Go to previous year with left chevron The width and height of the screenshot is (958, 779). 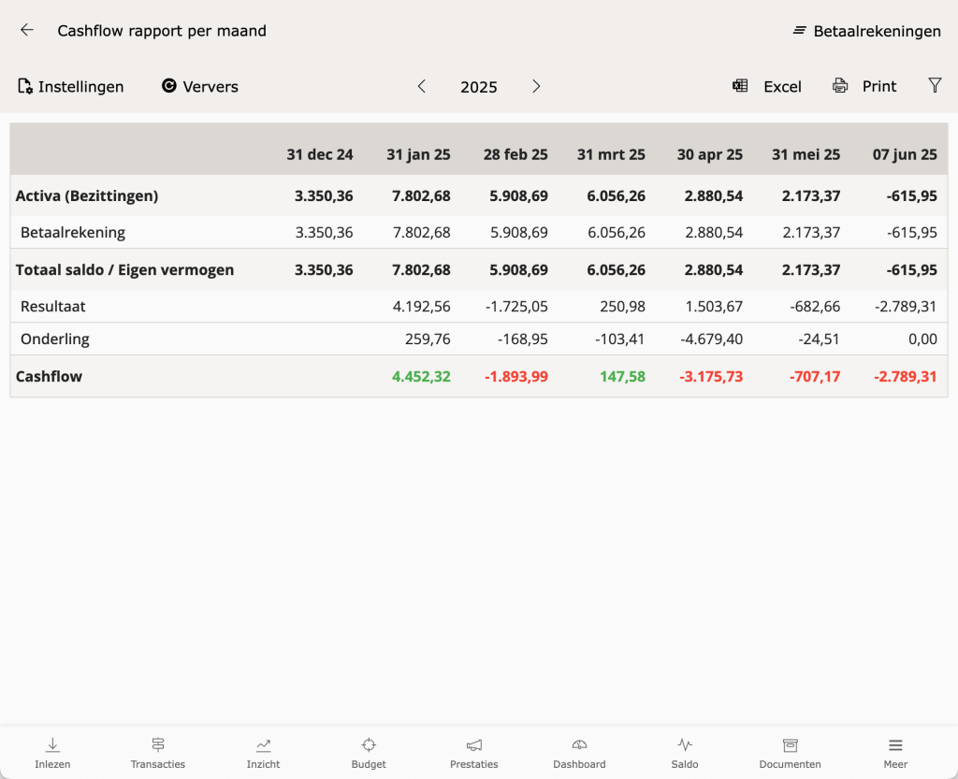pyautogui.click(x=422, y=86)
